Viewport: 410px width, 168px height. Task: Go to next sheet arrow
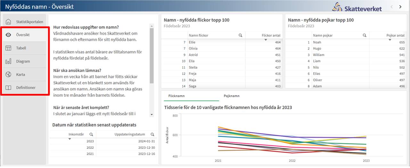tap(400, 7)
